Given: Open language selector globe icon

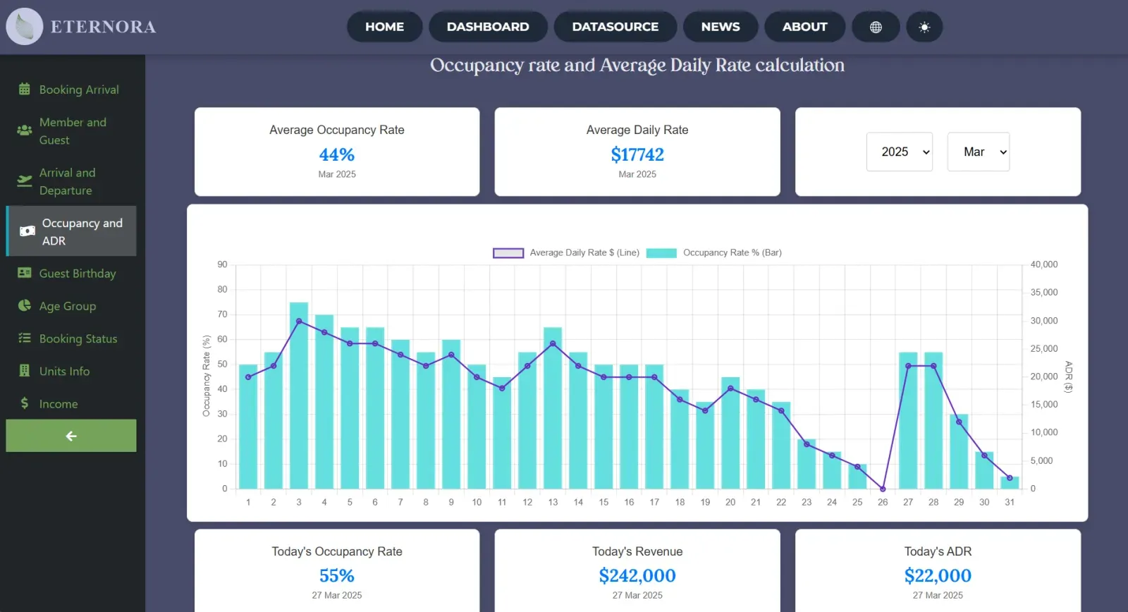Looking at the screenshot, I should point(876,27).
